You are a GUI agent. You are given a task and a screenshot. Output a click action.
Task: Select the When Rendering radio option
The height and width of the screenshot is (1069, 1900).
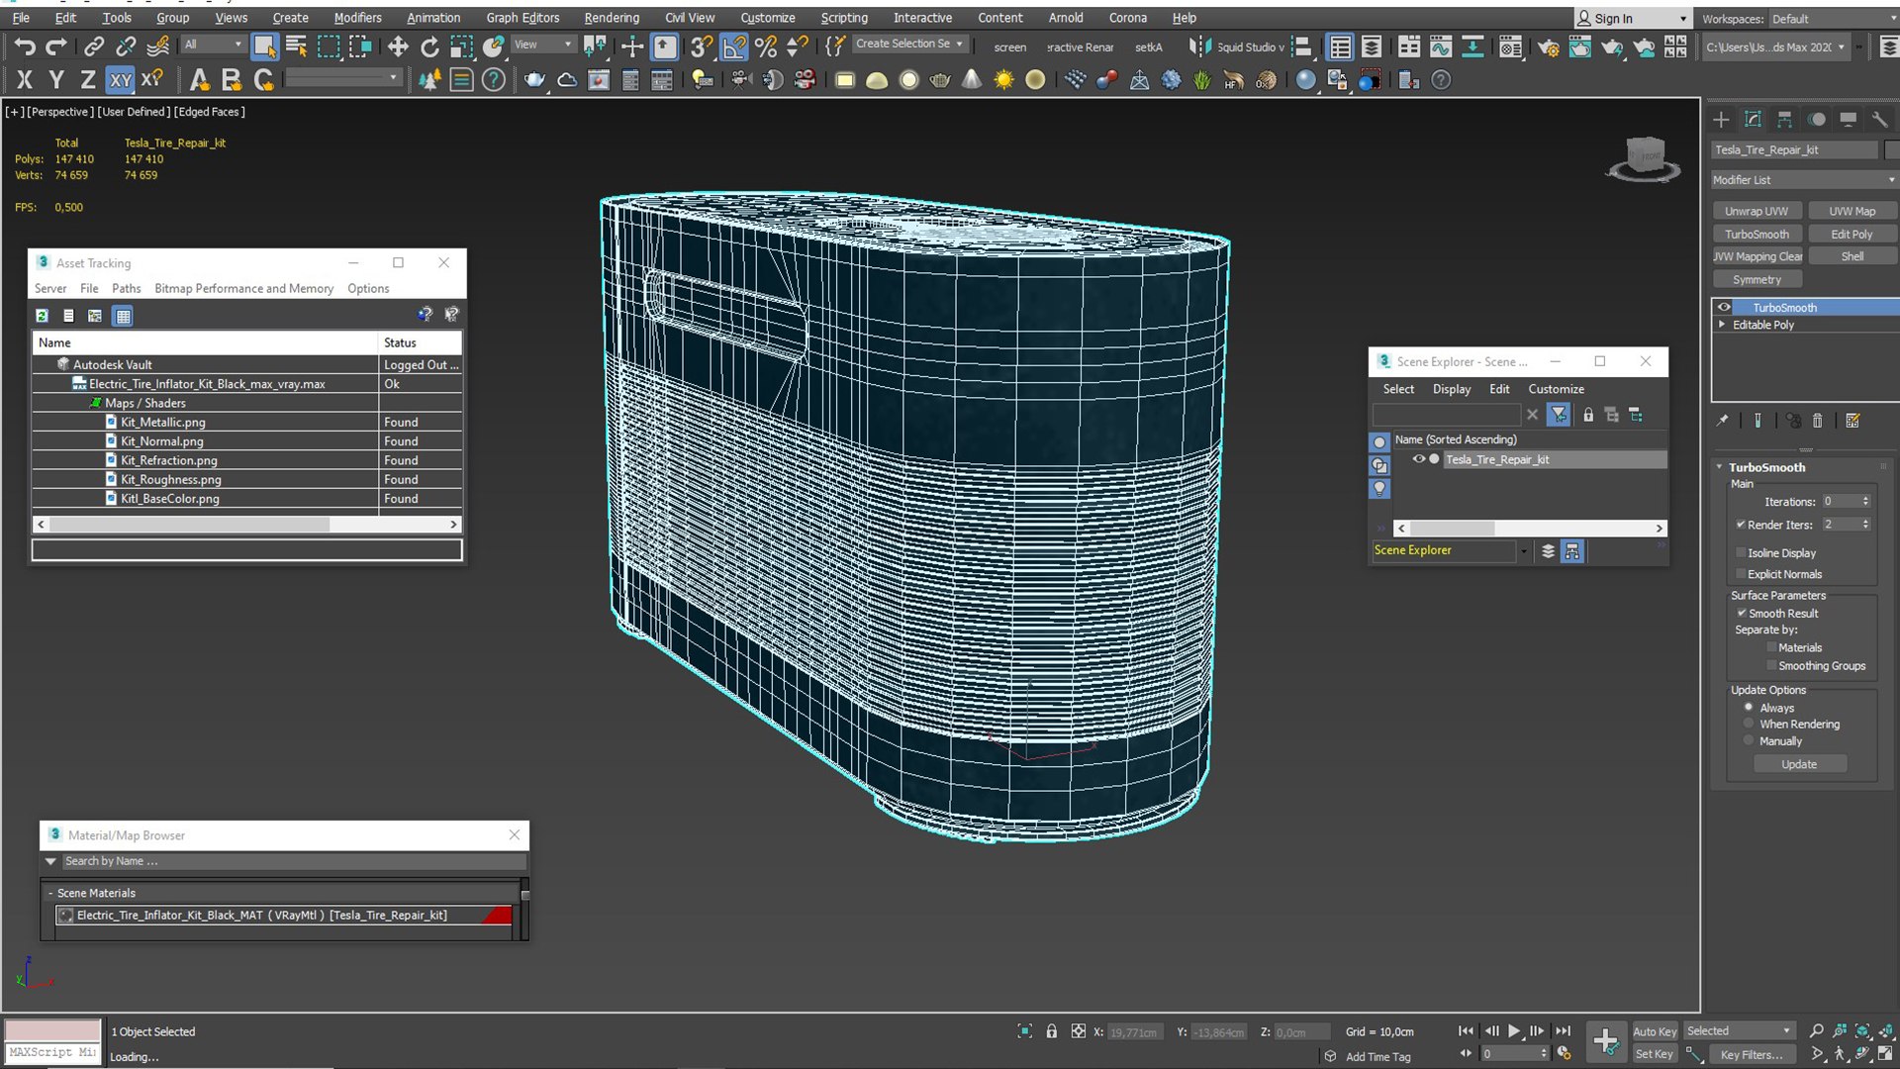pyautogui.click(x=1749, y=724)
